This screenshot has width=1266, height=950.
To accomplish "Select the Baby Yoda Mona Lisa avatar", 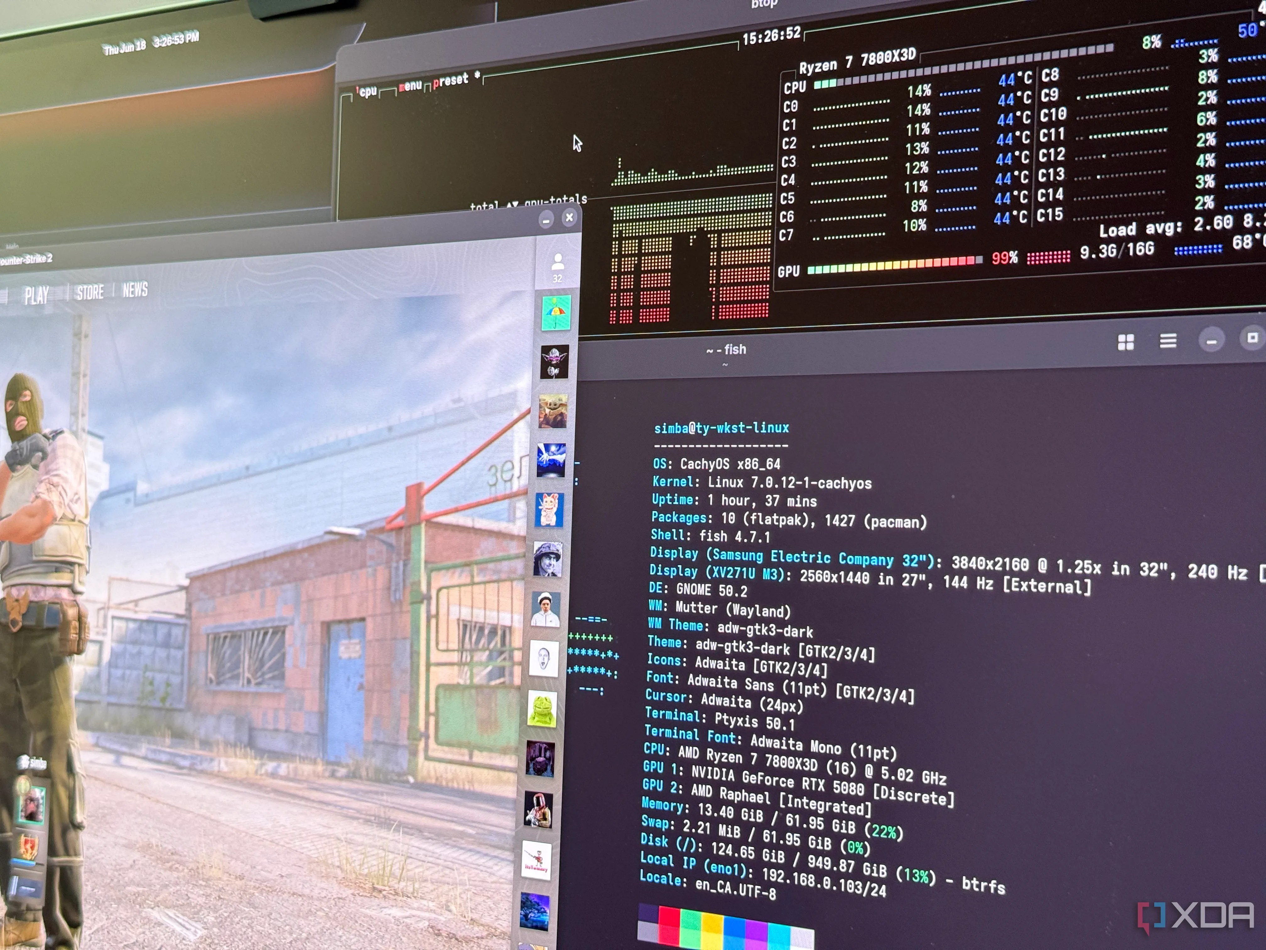I will click(552, 411).
